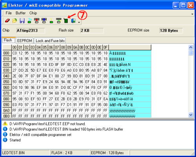This screenshot has height=157, width=196.
Task: Select the 5D cell in row 030
Action: click(x=33, y=70)
